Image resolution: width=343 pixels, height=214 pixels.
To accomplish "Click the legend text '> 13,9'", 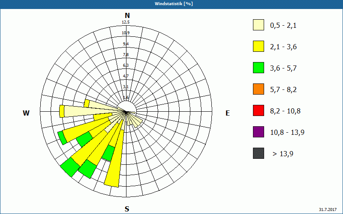I will (x=283, y=154).
